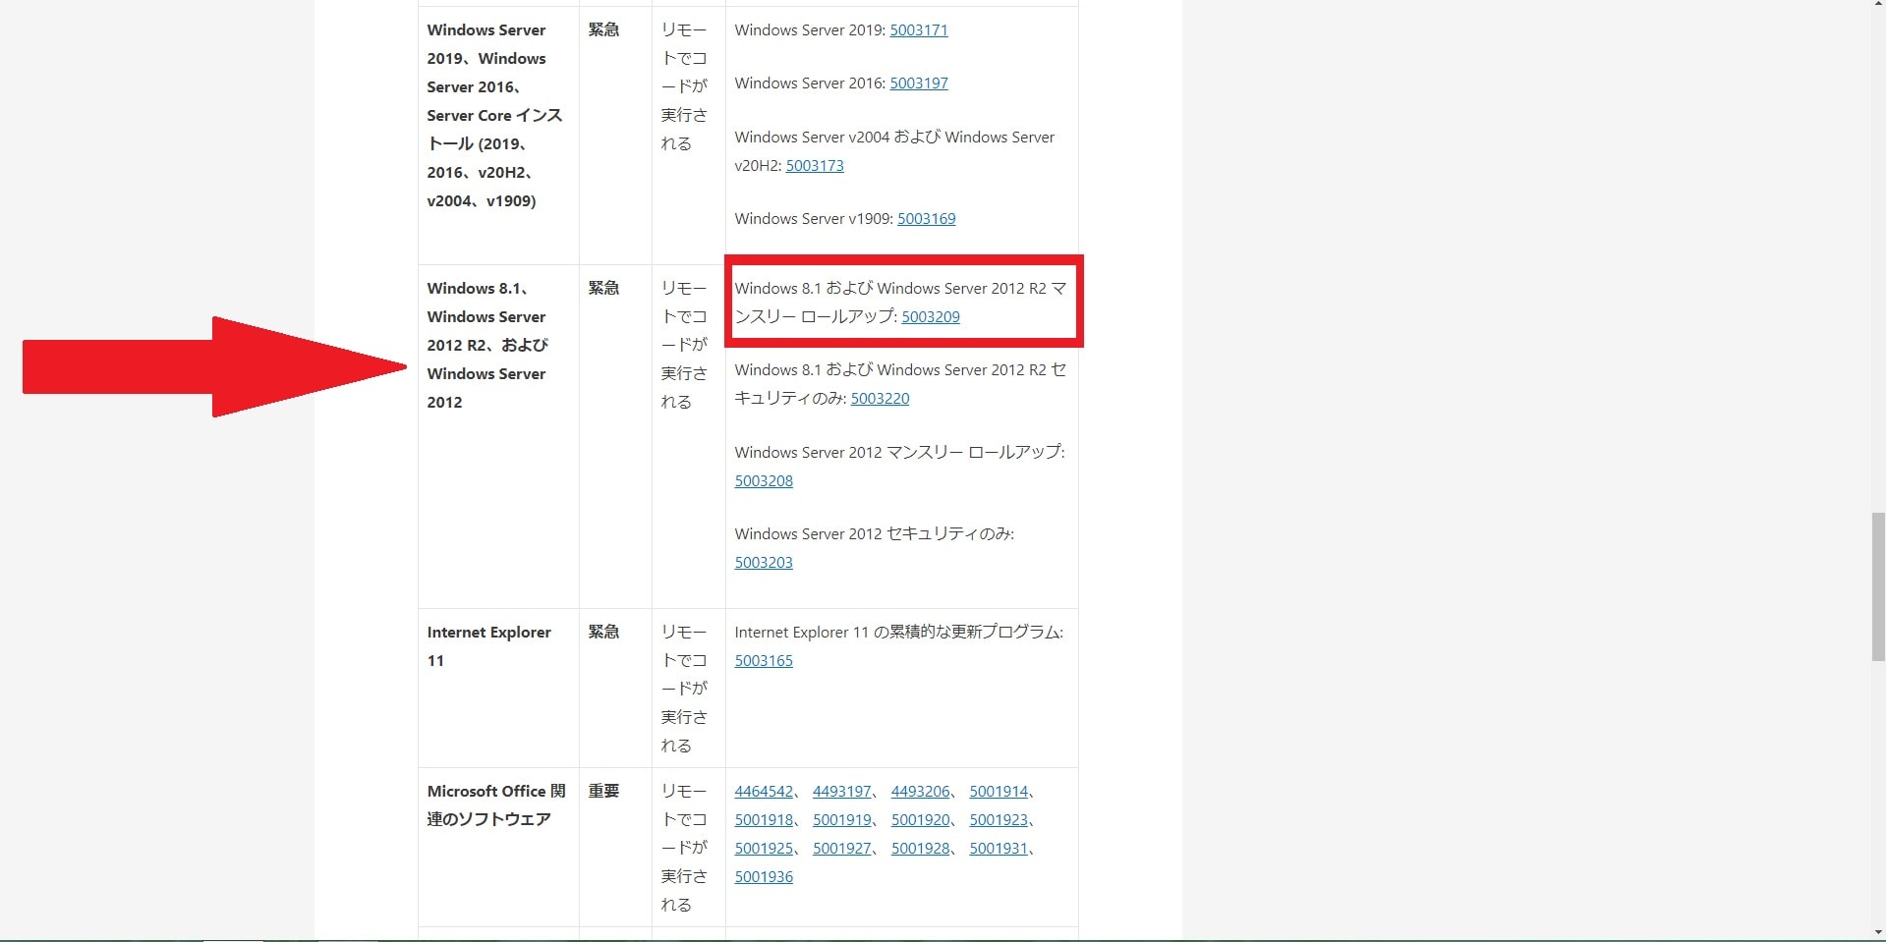This screenshot has width=1886, height=942.
Task: Open KB link 5003169 for Server v1909
Action: [x=926, y=219]
